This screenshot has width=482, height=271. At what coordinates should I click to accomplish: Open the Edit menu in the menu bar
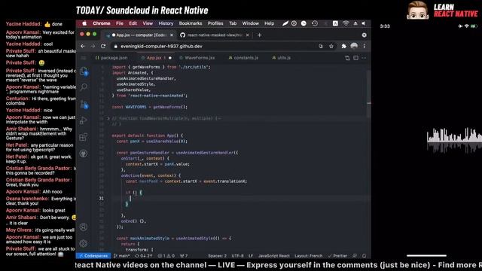(133, 23)
